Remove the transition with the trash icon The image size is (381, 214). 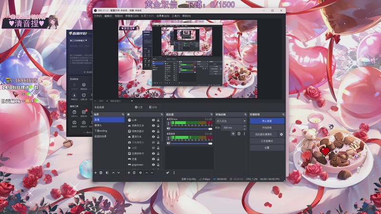(x=239, y=134)
